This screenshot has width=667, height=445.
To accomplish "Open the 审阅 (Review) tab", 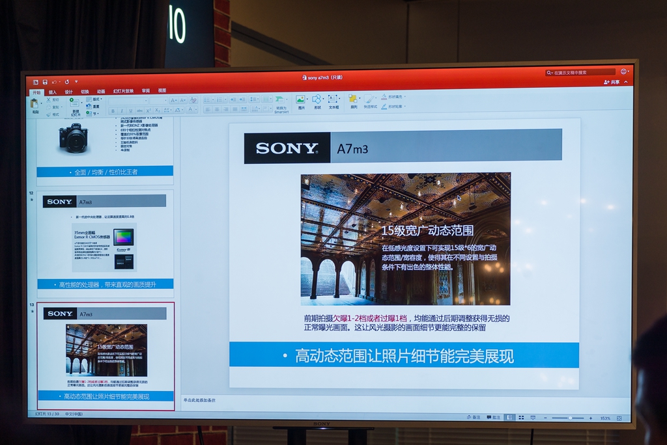I will coord(146,90).
